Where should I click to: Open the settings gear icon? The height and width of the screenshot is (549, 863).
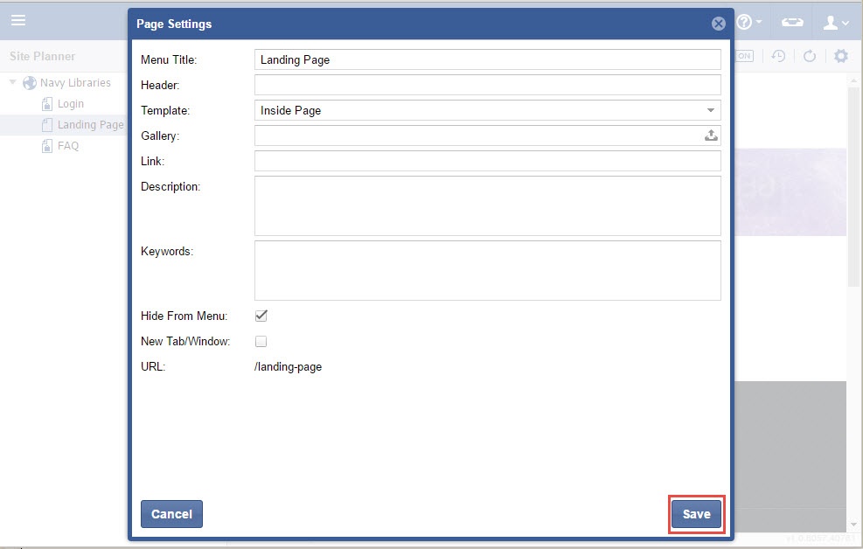click(840, 56)
